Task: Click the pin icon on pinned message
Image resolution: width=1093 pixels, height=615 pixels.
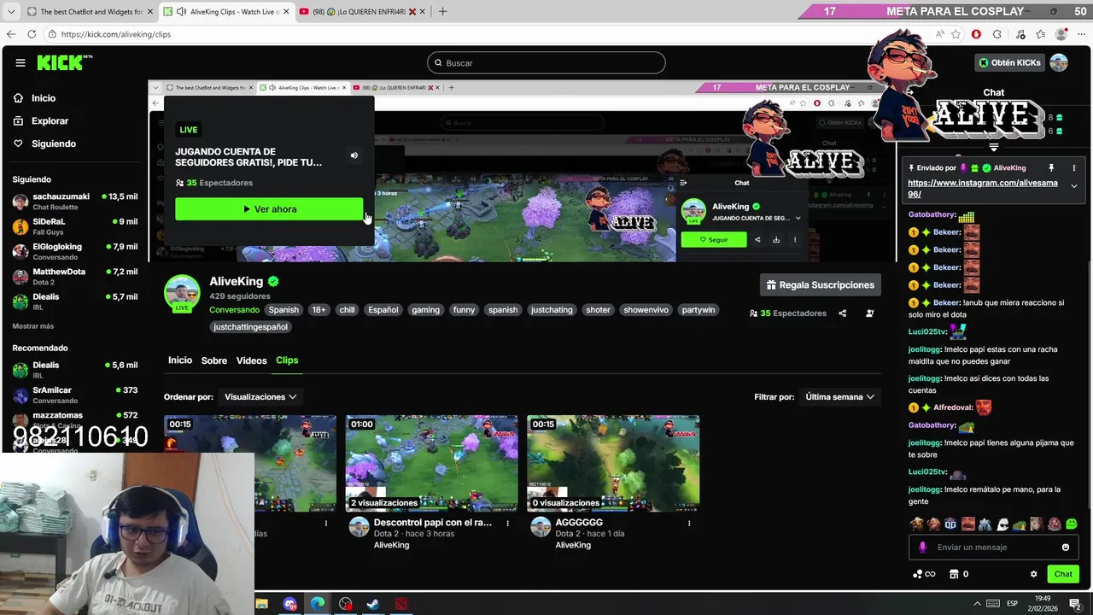Action: pos(1051,168)
